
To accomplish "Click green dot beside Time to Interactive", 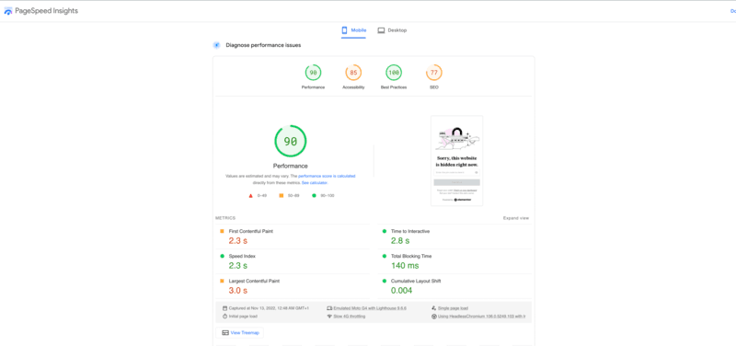I will click(x=385, y=232).
